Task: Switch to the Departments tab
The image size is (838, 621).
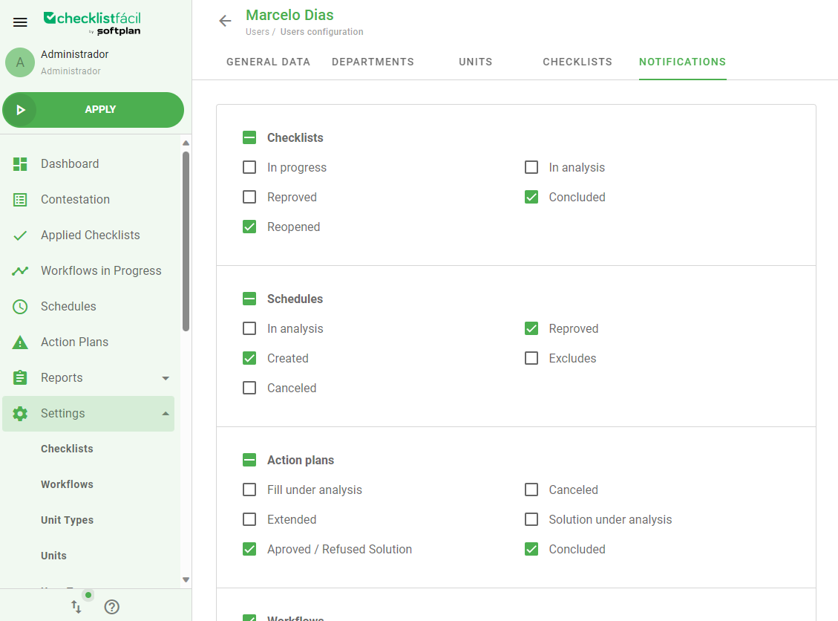Action: 373,62
